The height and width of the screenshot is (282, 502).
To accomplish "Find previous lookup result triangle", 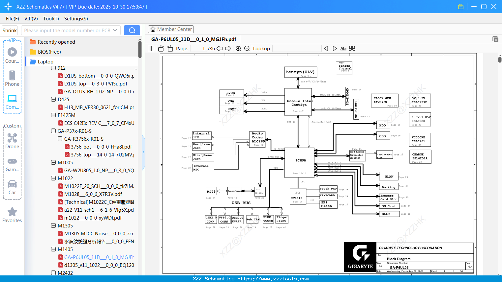I will point(326,49).
